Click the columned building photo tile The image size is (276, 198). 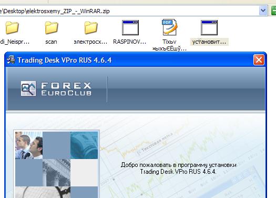point(56,172)
